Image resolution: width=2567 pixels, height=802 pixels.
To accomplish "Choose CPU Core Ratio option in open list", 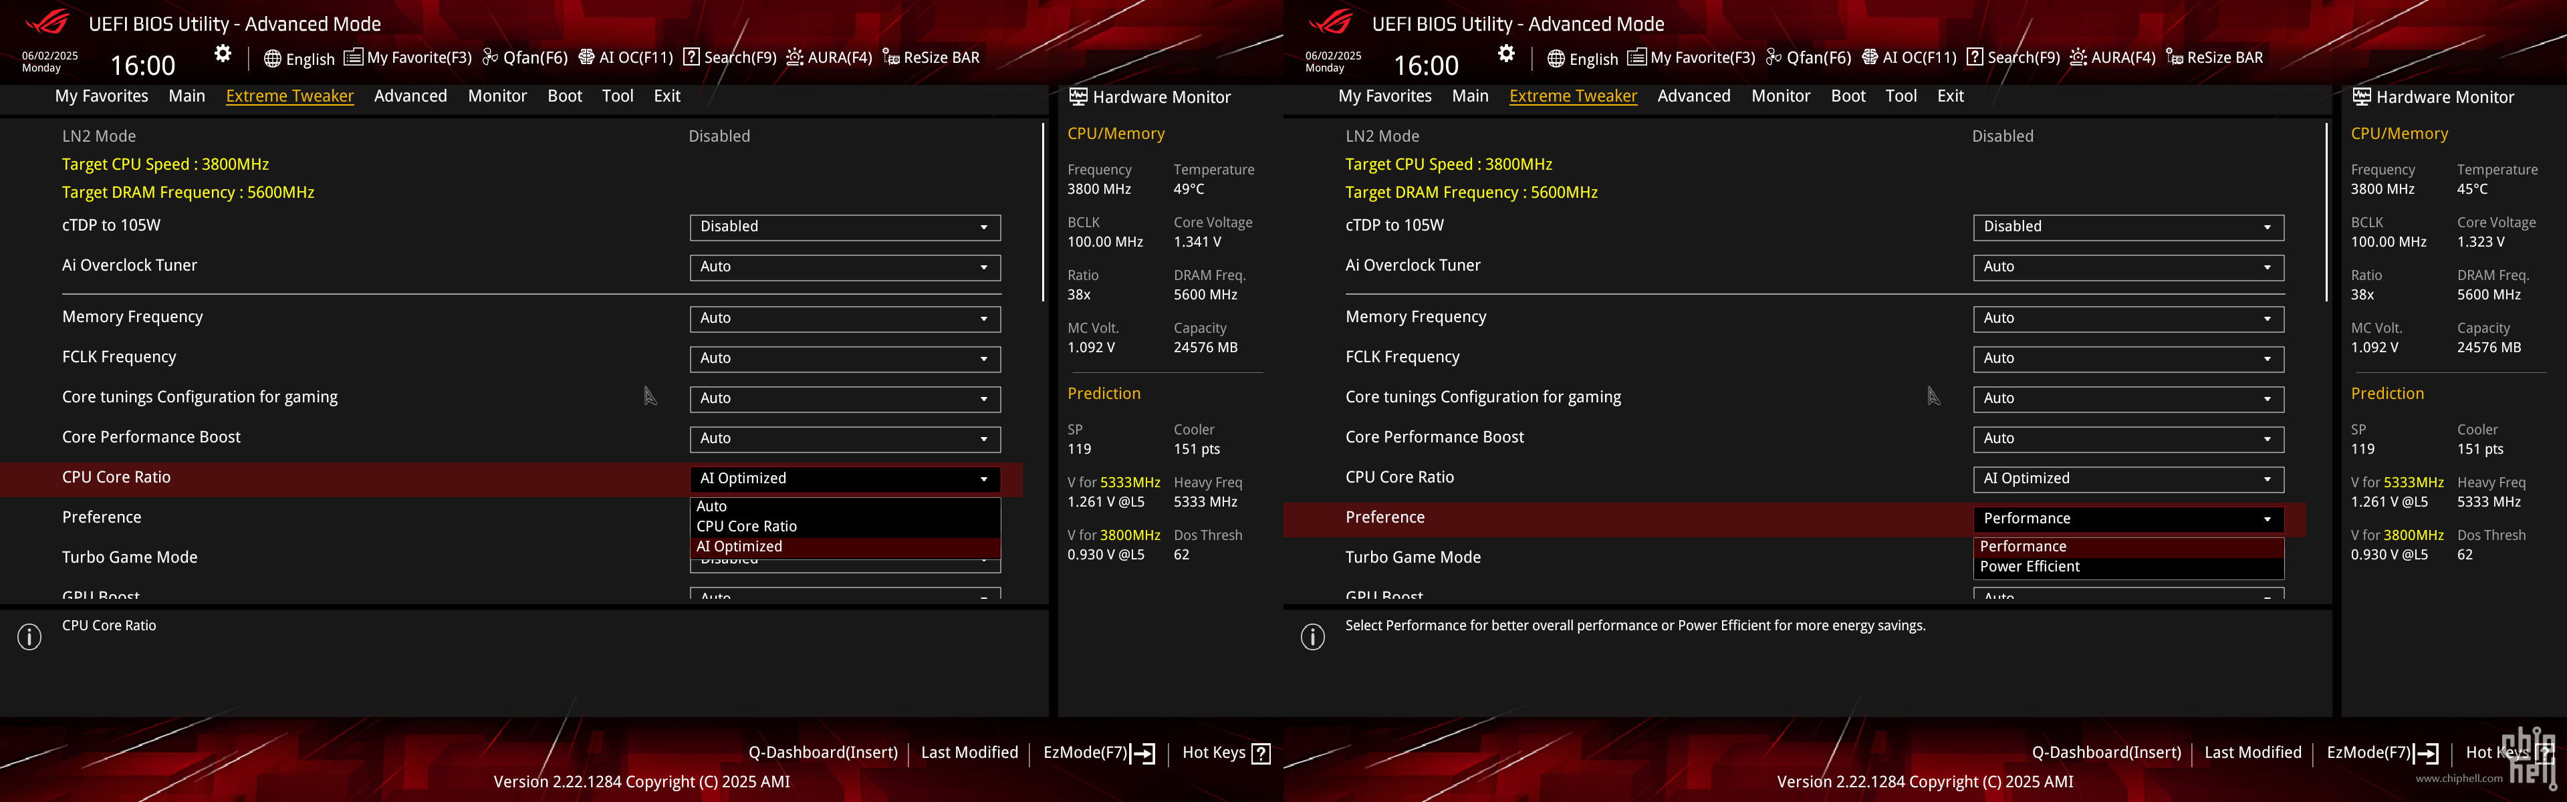I will pos(845,526).
